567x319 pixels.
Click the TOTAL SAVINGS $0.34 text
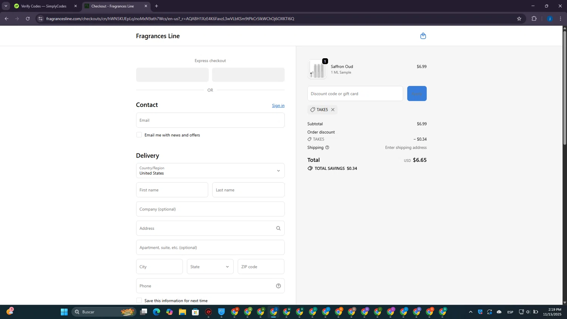pos(336,168)
